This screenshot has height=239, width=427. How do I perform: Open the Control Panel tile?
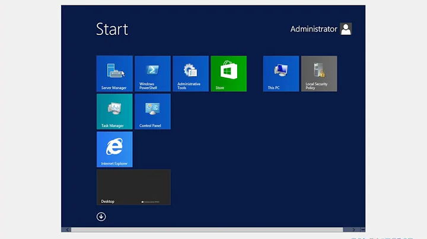pos(152,112)
